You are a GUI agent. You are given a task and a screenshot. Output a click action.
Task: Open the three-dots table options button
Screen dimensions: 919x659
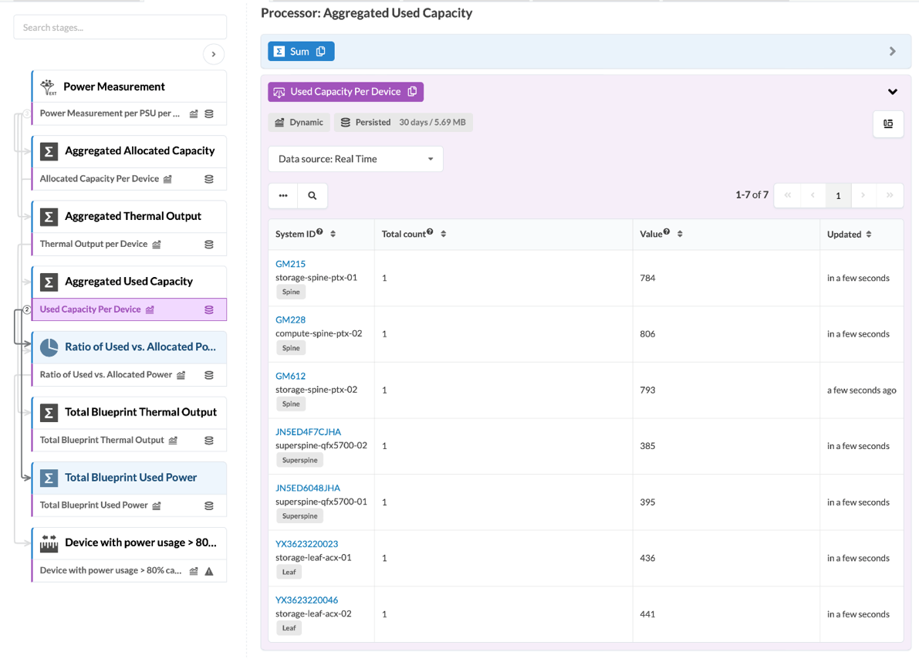tap(283, 196)
